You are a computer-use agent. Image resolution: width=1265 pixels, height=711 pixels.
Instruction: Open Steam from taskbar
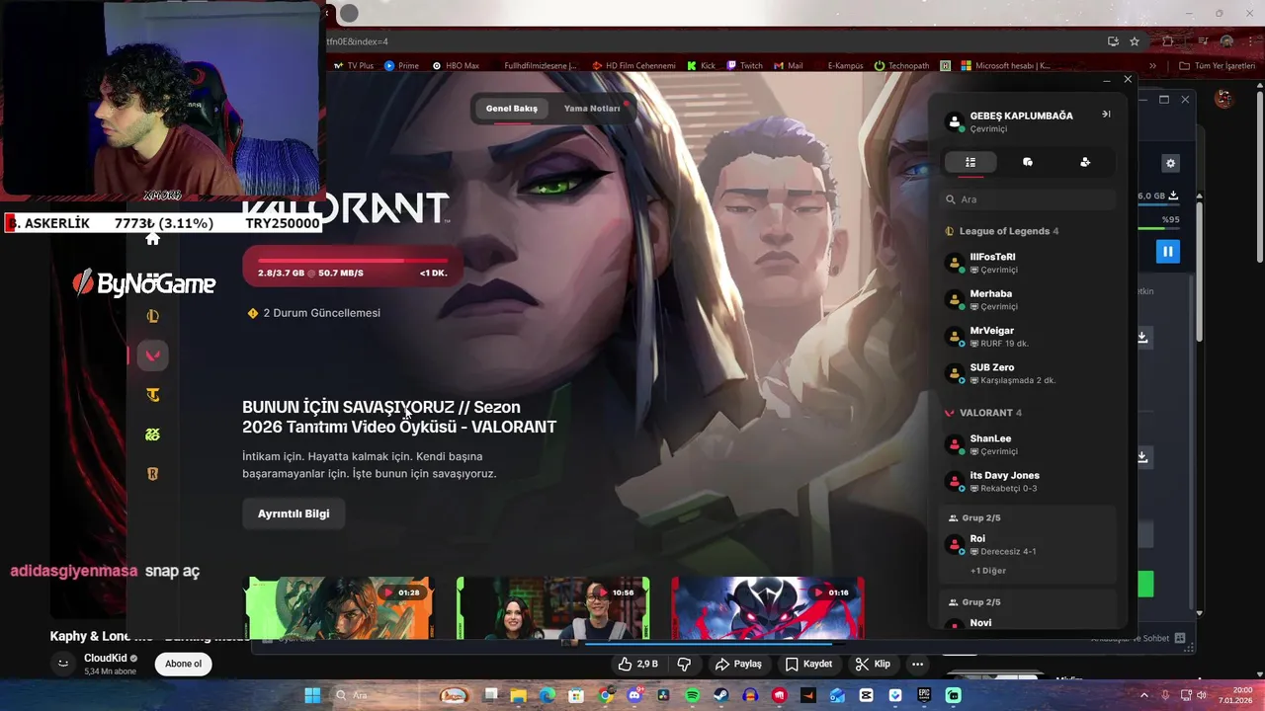[x=720, y=695]
